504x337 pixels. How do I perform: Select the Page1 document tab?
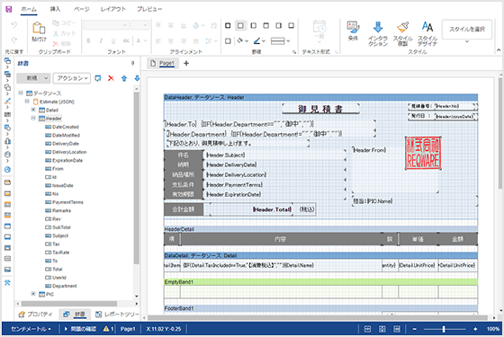click(163, 63)
